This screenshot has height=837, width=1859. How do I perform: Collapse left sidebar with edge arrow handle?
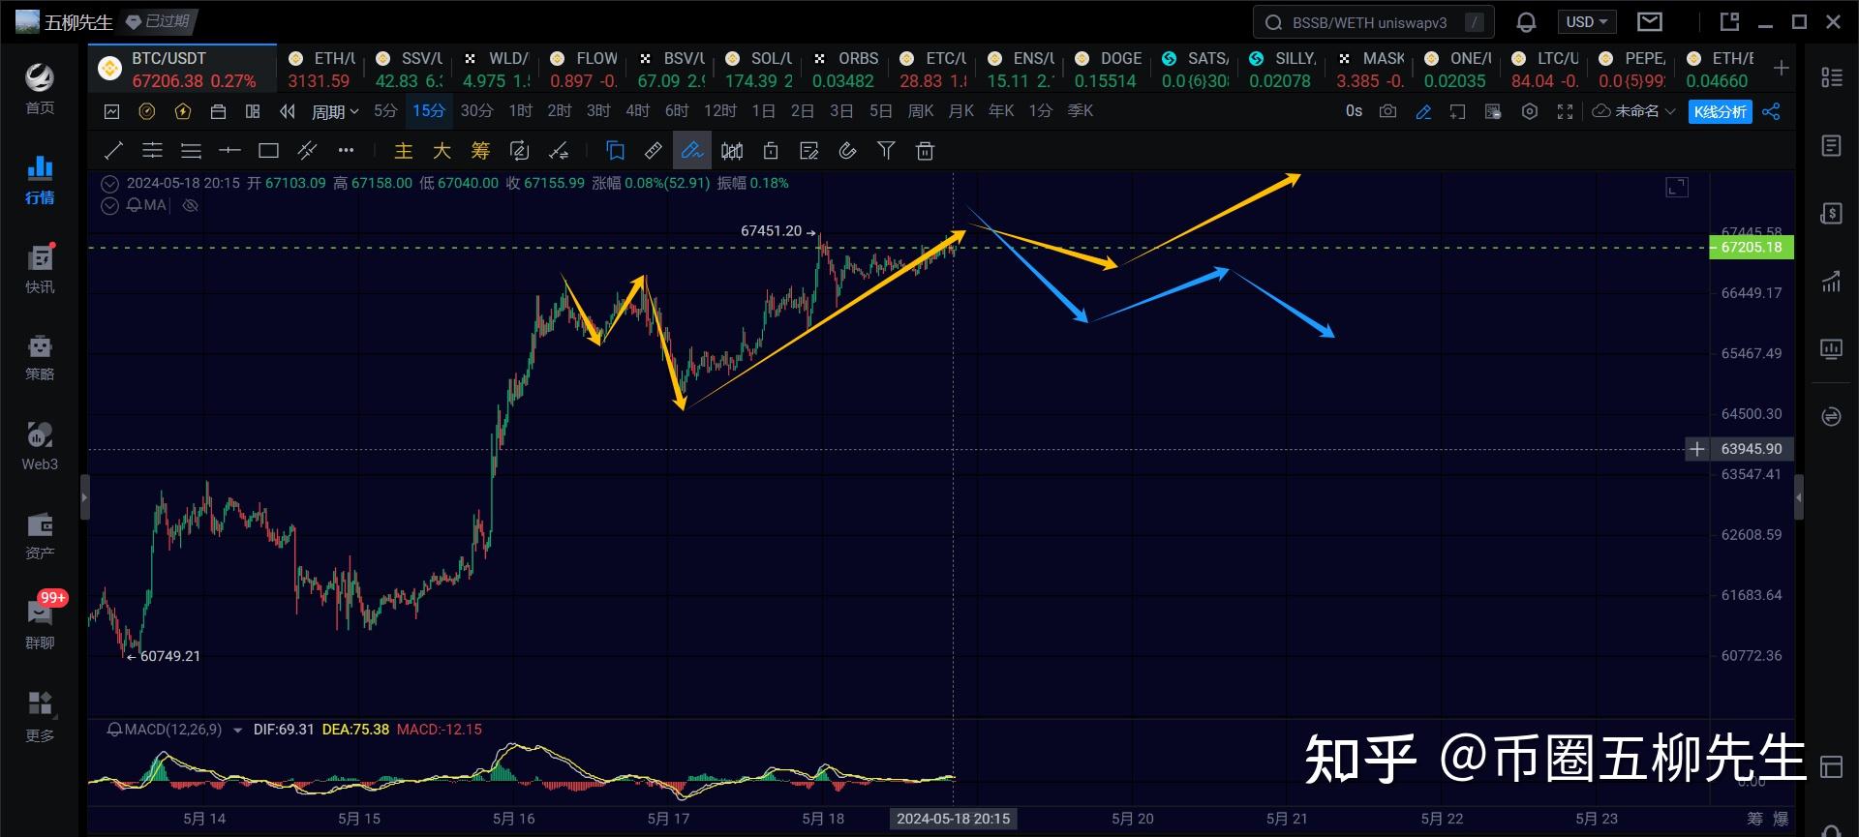click(84, 497)
